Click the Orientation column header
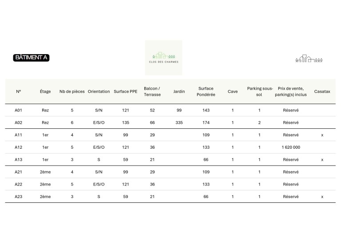 (99, 91)
